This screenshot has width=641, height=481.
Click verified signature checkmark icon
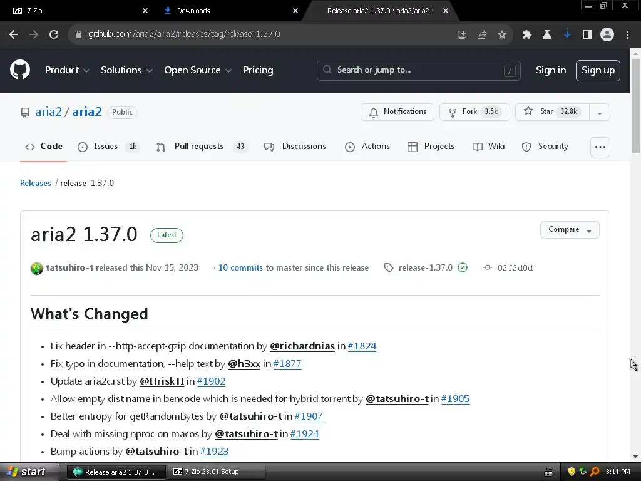[463, 268]
